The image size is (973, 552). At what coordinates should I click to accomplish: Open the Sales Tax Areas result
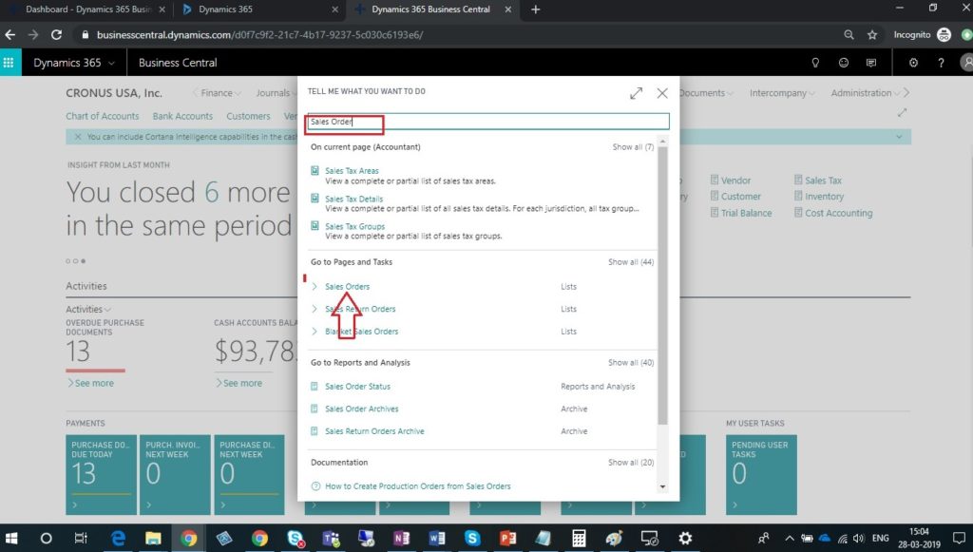coord(352,171)
